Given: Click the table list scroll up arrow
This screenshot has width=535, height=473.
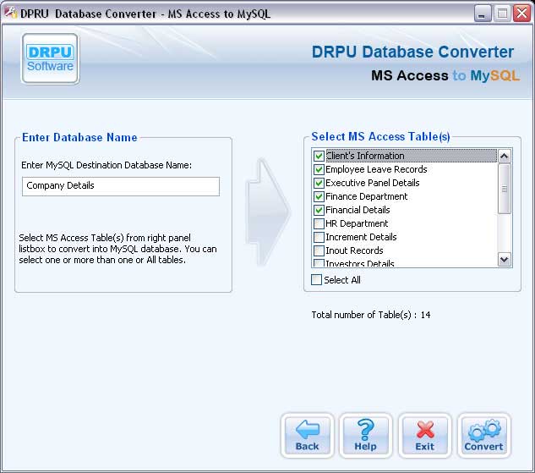Looking at the screenshot, I should point(505,156).
